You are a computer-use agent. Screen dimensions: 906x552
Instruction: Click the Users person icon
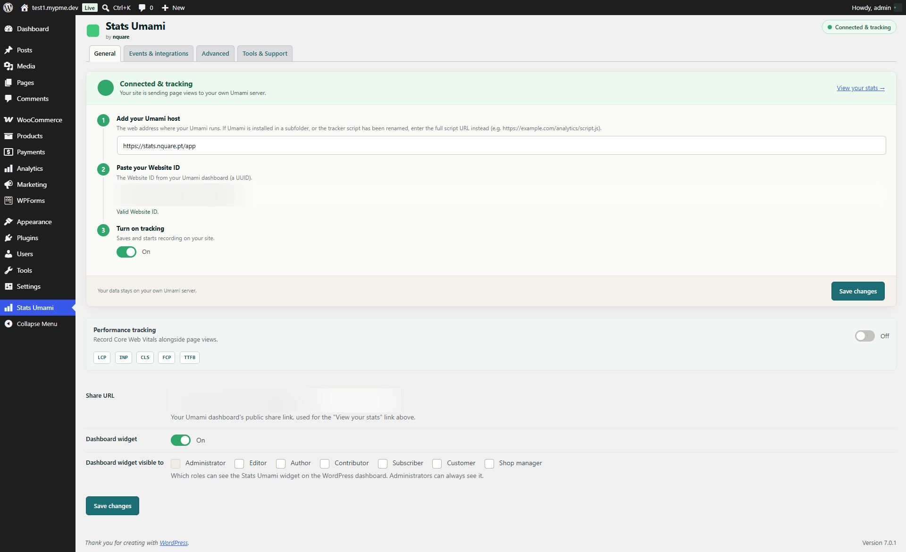click(8, 254)
